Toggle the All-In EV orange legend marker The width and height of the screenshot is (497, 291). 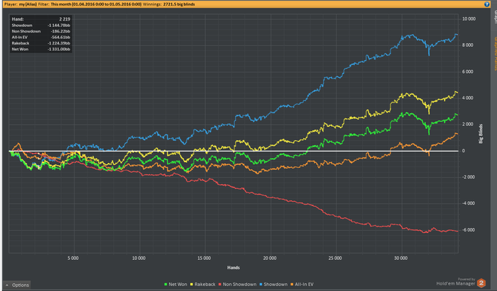click(292, 285)
